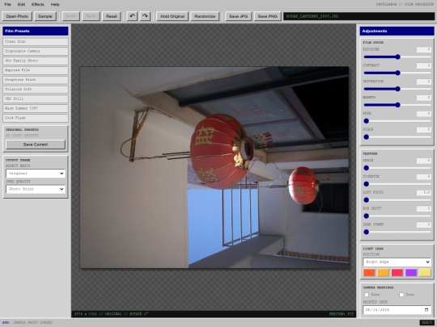Click the Redo button
Screen dimensions: 437x327
(x=91, y=16)
